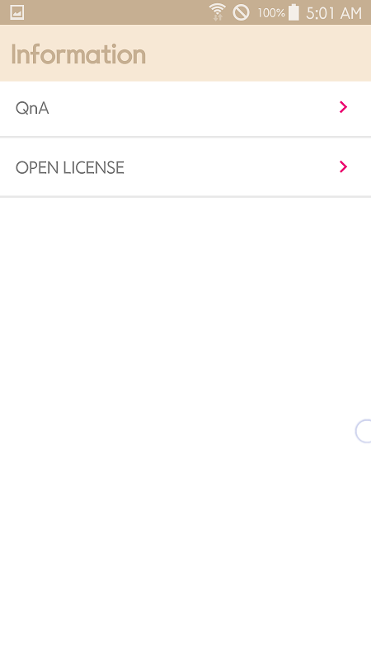Select the QnA text label

[32, 109]
